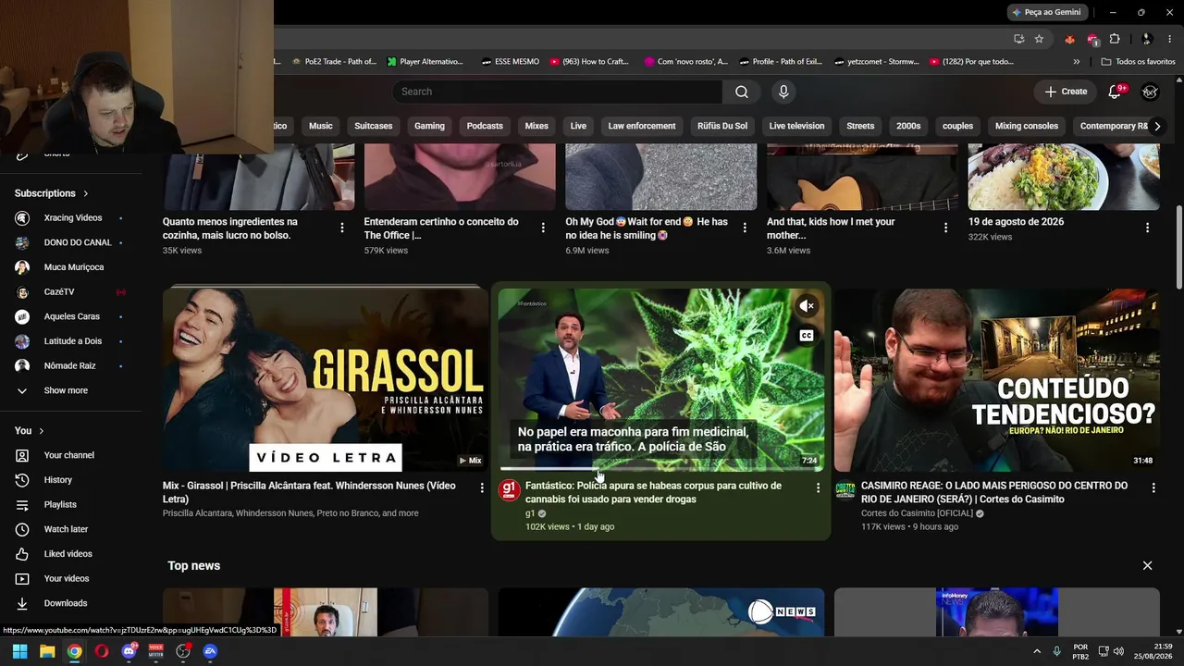Open 'PoE2 Trade - Path of...' bookmark

(333, 62)
